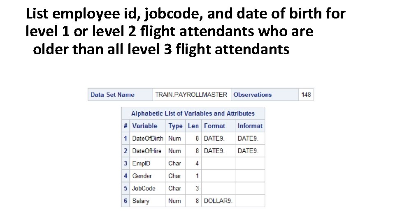
Task: Click the Observations label cell
Action: point(265,95)
